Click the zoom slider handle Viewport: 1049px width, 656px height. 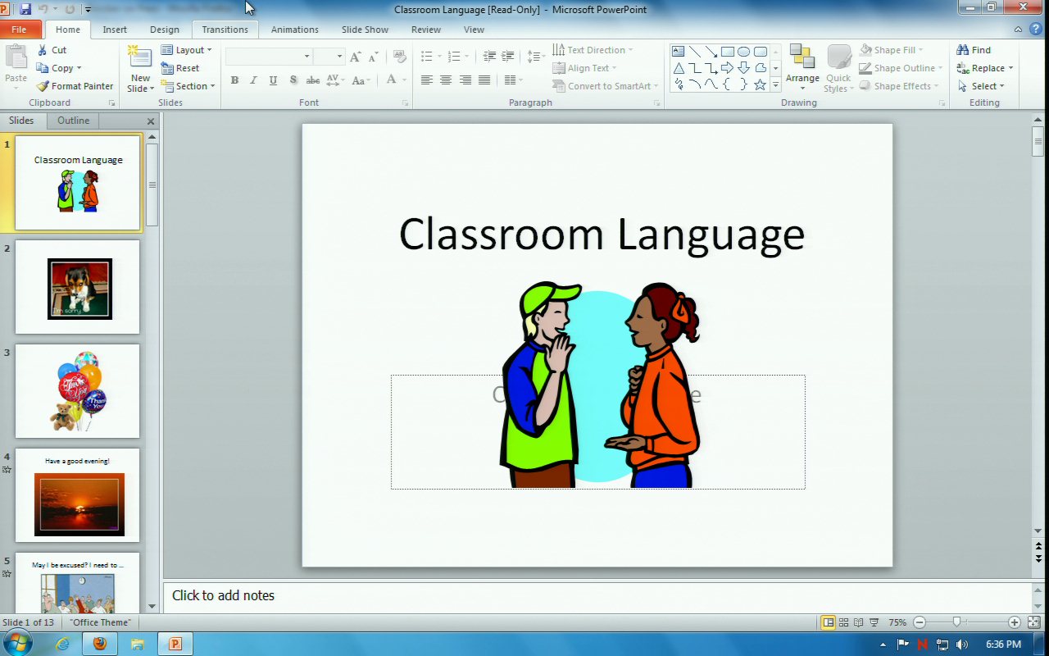pos(956,622)
